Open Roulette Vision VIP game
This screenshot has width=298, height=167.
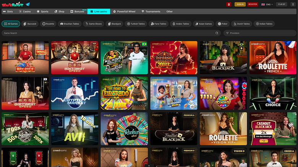click(223, 129)
